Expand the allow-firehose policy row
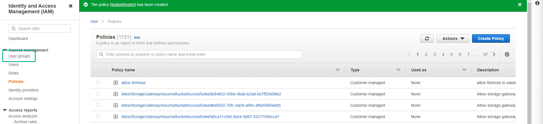The height and width of the screenshot is (124, 543). 116,83
